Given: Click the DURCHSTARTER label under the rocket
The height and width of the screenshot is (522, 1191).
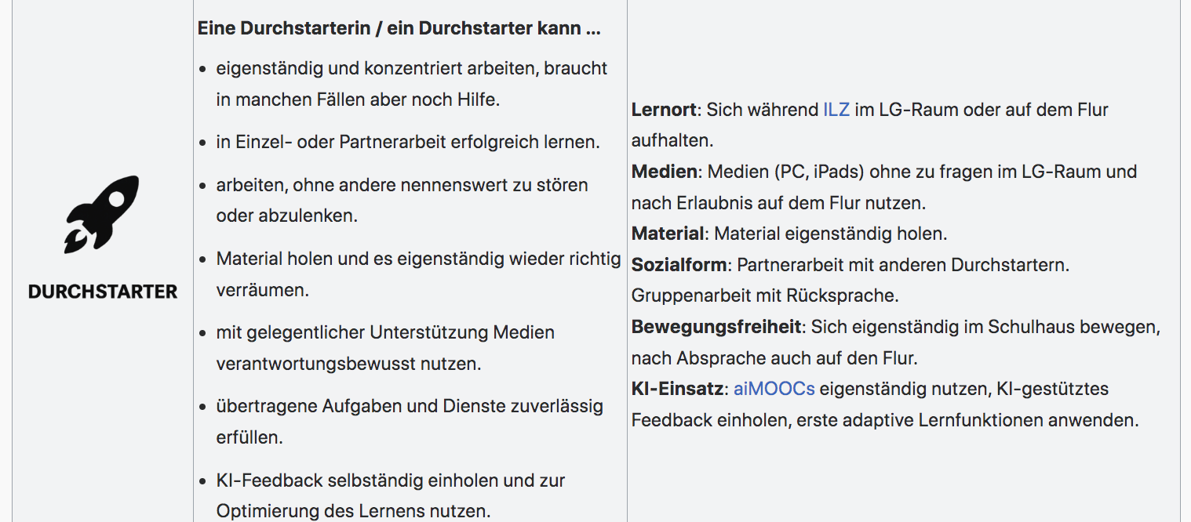Looking at the screenshot, I should coord(103,292).
